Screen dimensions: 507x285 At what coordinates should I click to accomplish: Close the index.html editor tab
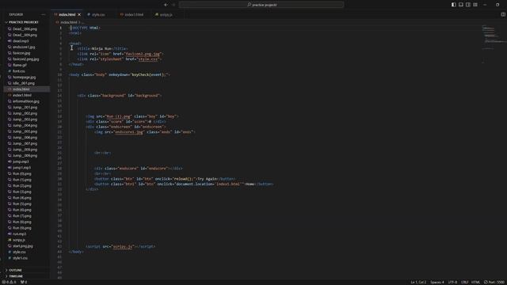coord(79,14)
